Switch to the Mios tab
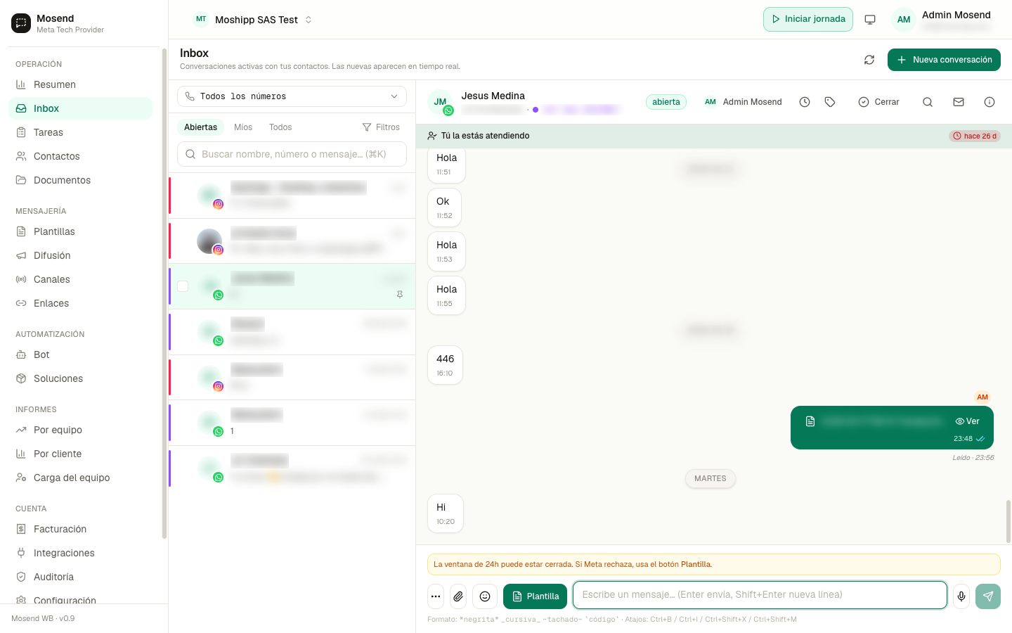This screenshot has width=1012, height=633. pyautogui.click(x=243, y=127)
